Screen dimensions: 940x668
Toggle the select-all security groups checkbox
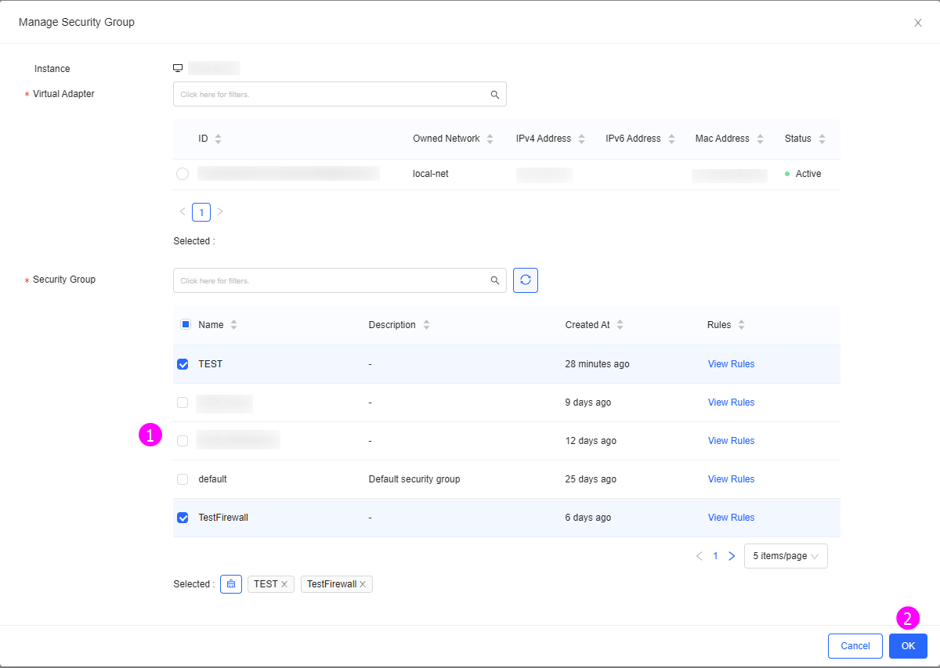click(186, 324)
